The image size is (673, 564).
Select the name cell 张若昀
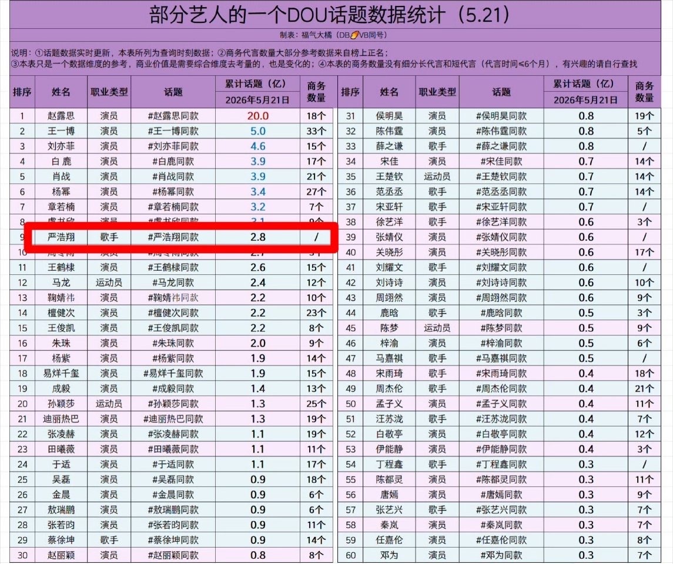(61, 525)
